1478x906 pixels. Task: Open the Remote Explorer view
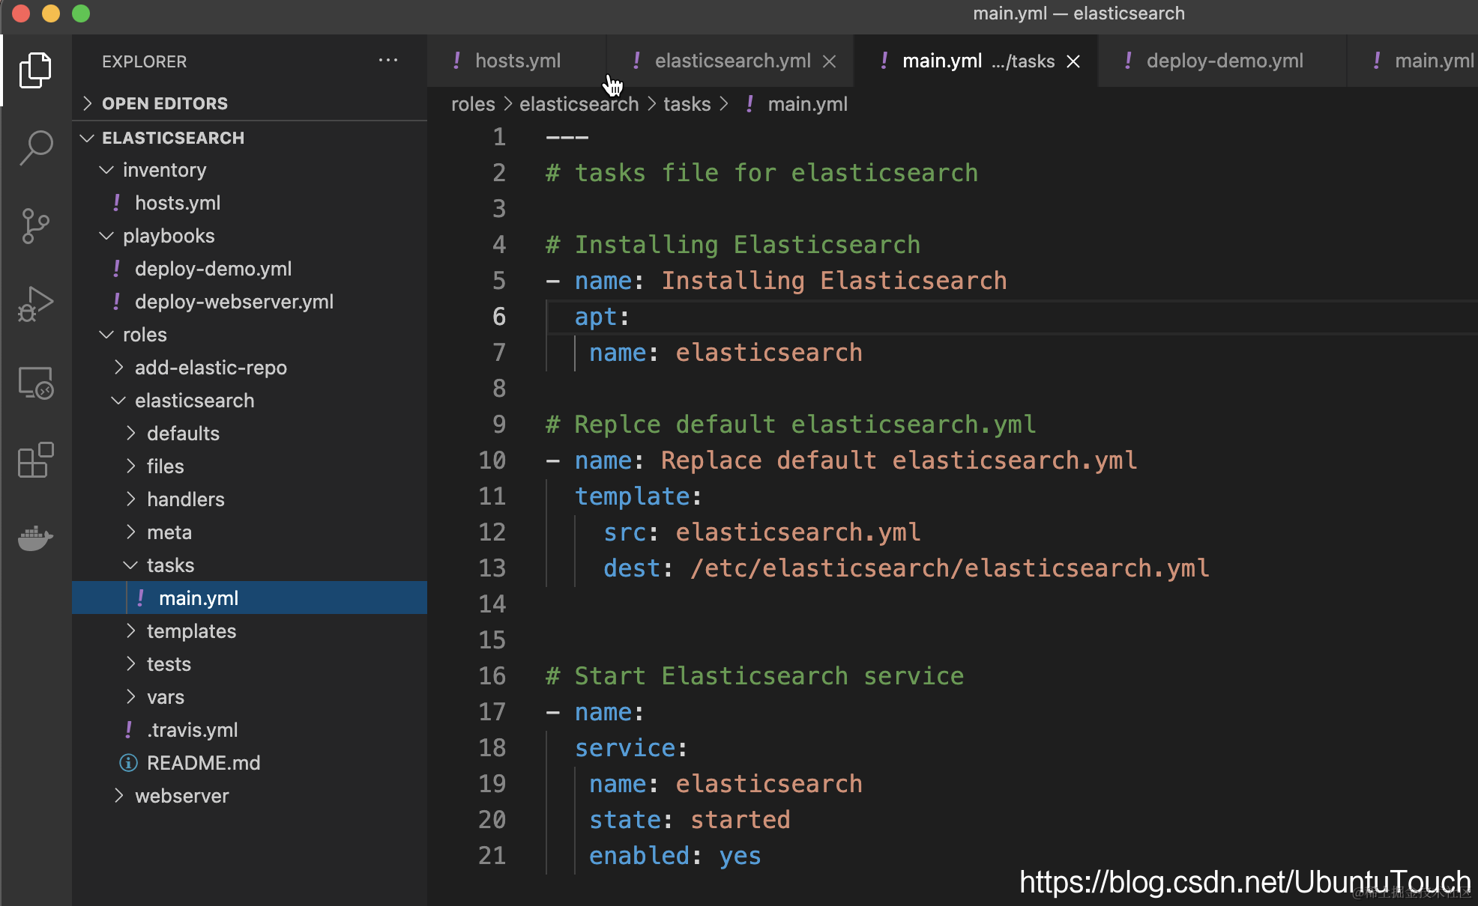click(35, 383)
